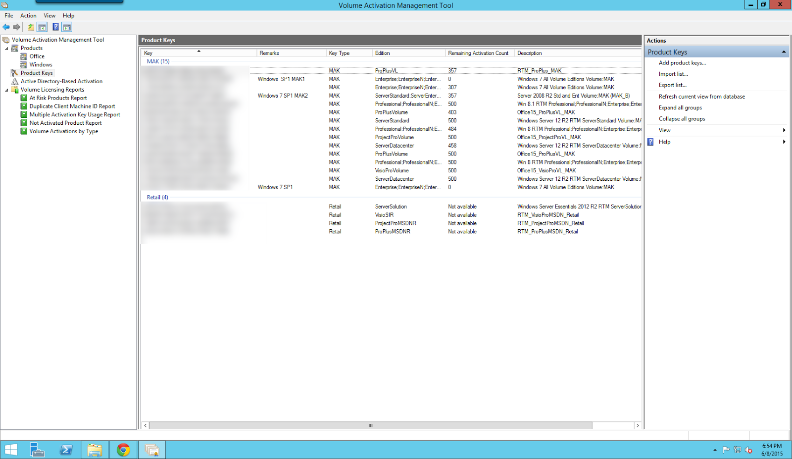Screen dimensions: 792x459
Task: Click Import list action
Action: pyautogui.click(x=673, y=74)
